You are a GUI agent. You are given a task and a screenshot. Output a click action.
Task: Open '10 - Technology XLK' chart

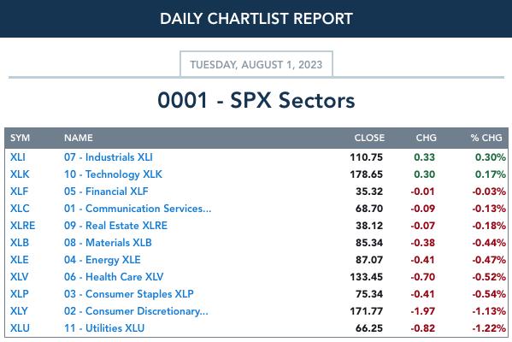click(x=113, y=174)
